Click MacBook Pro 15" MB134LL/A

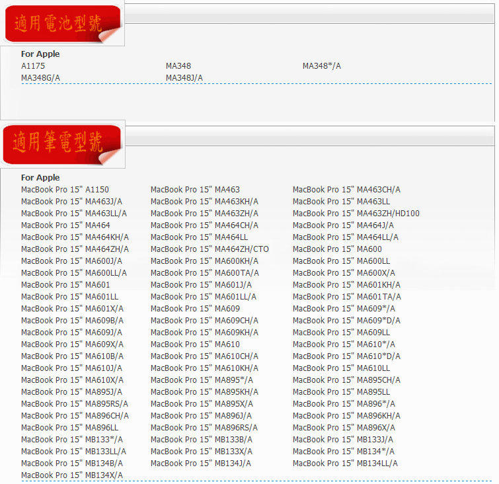pyautogui.click(x=345, y=463)
